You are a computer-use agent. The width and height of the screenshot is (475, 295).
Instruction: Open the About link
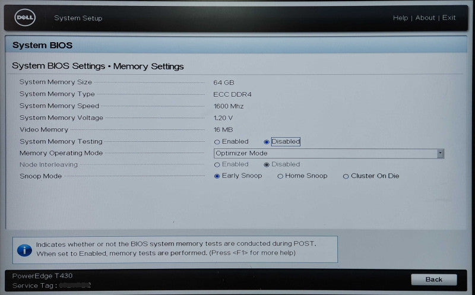(x=425, y=18)
